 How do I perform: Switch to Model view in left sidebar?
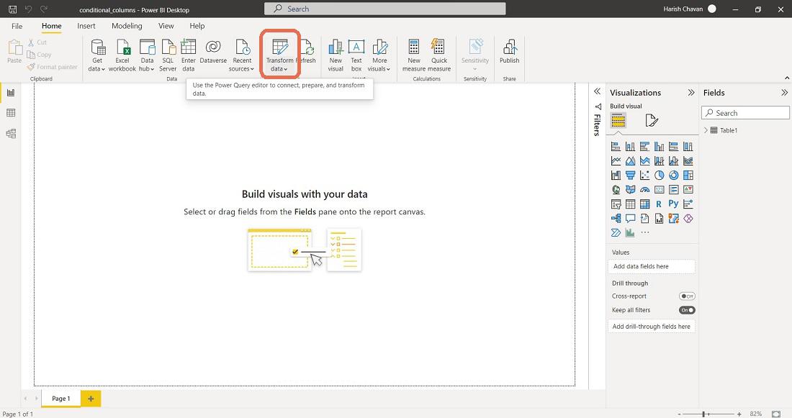(x=11, y=134)
